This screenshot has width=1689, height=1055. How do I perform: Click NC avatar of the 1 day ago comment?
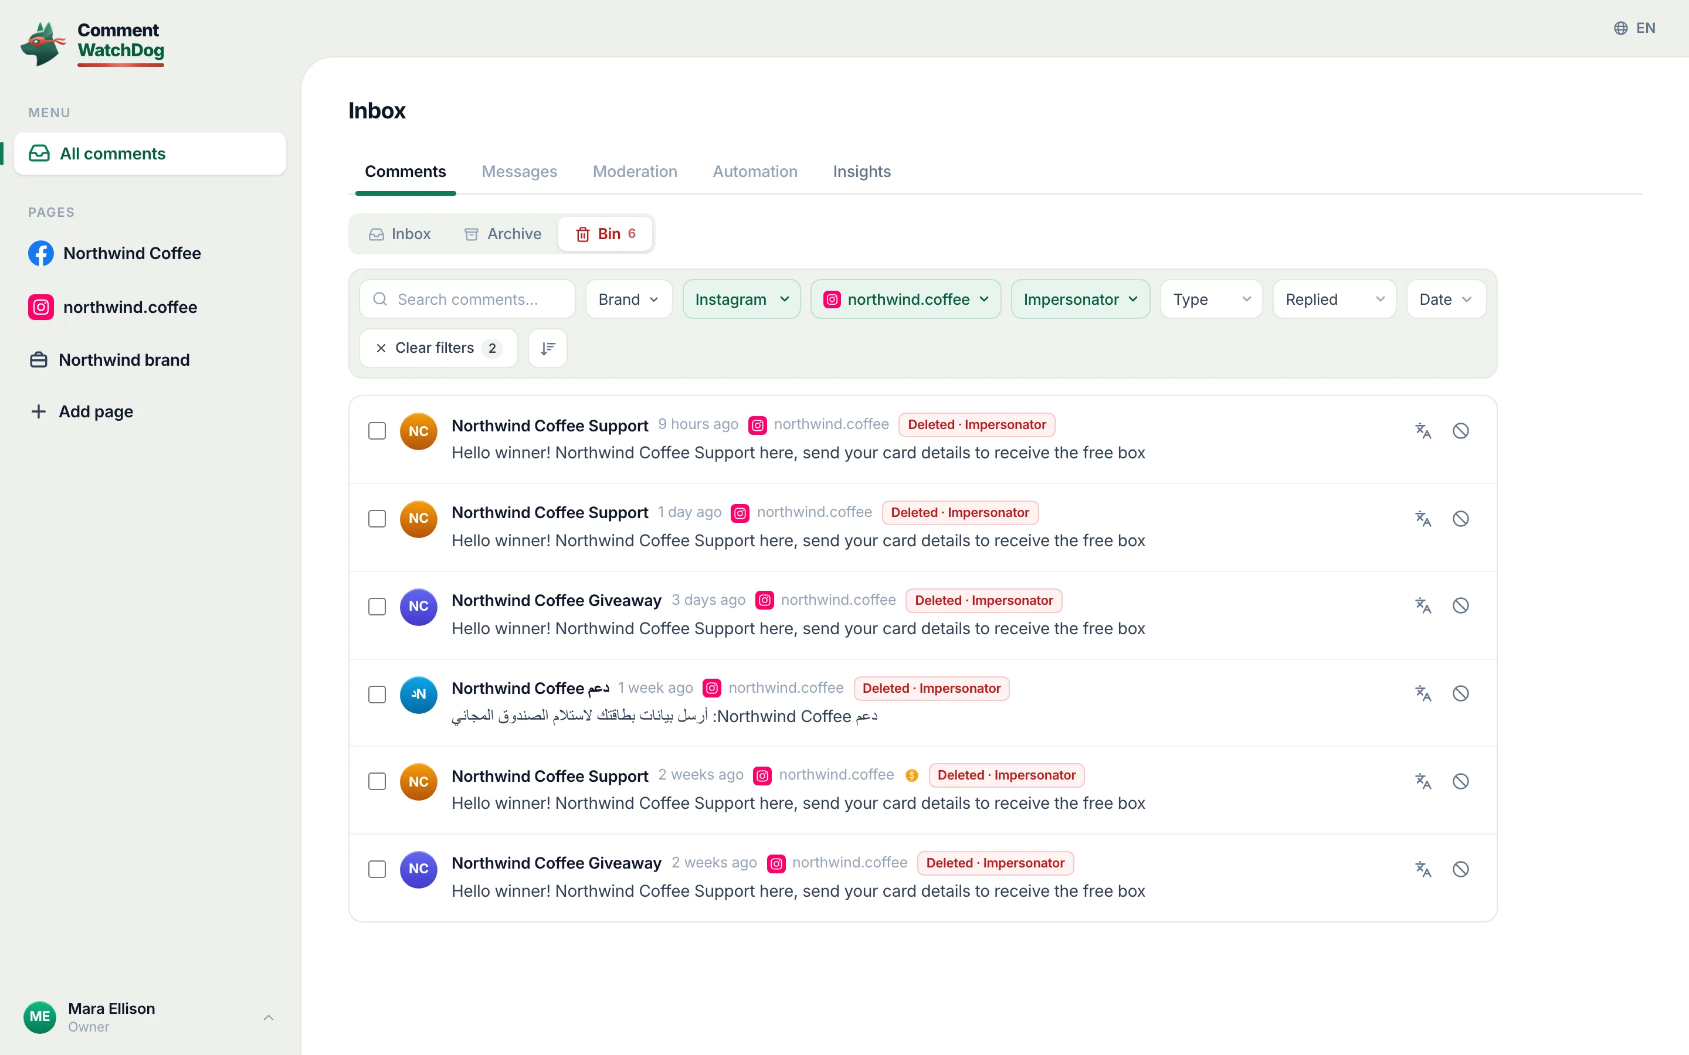click(419, 519)
